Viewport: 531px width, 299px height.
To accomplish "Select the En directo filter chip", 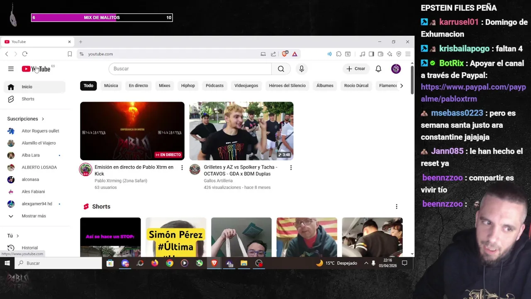I will tap(138, 86).
